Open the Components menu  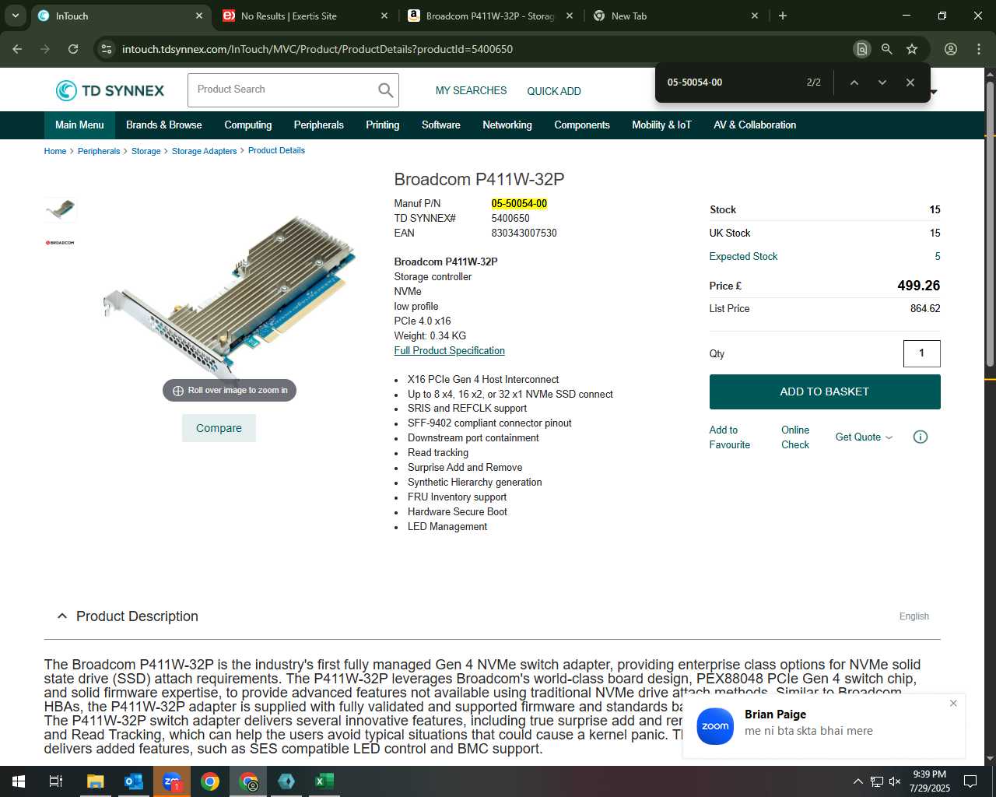(582, 125)
